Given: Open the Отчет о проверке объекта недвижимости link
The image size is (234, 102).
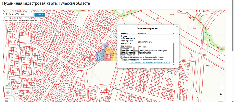Looking at the screenshot, I should click(x=149, y=63).
